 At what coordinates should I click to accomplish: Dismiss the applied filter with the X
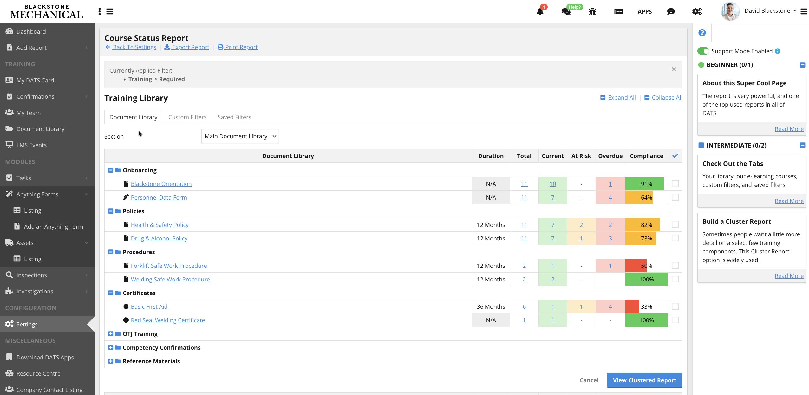click(674, 69)
